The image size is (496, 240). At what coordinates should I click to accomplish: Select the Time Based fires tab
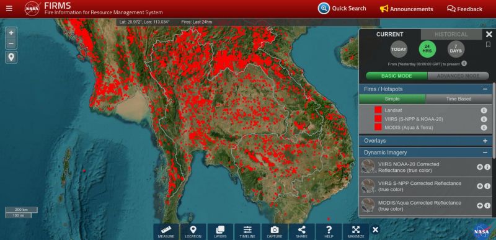[459, 99]
